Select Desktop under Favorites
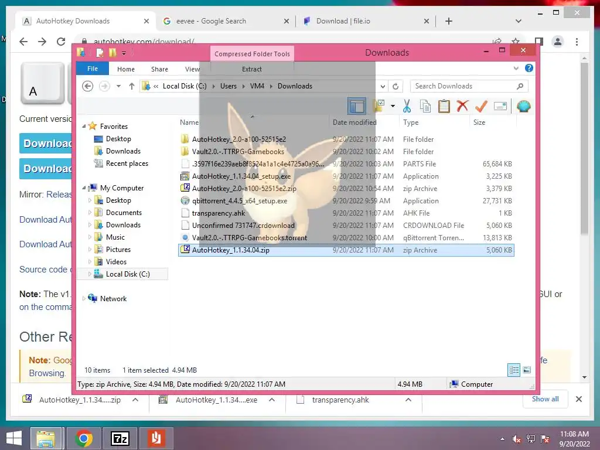 click(x=118, y=139)
